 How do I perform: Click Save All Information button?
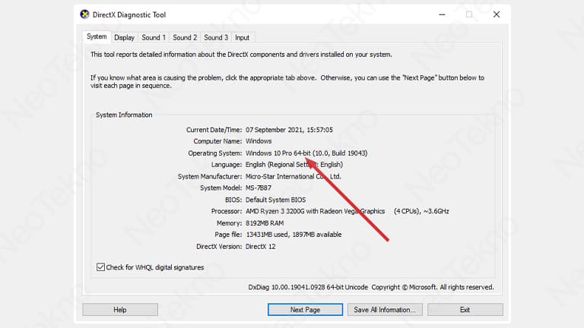pos(385,310)
